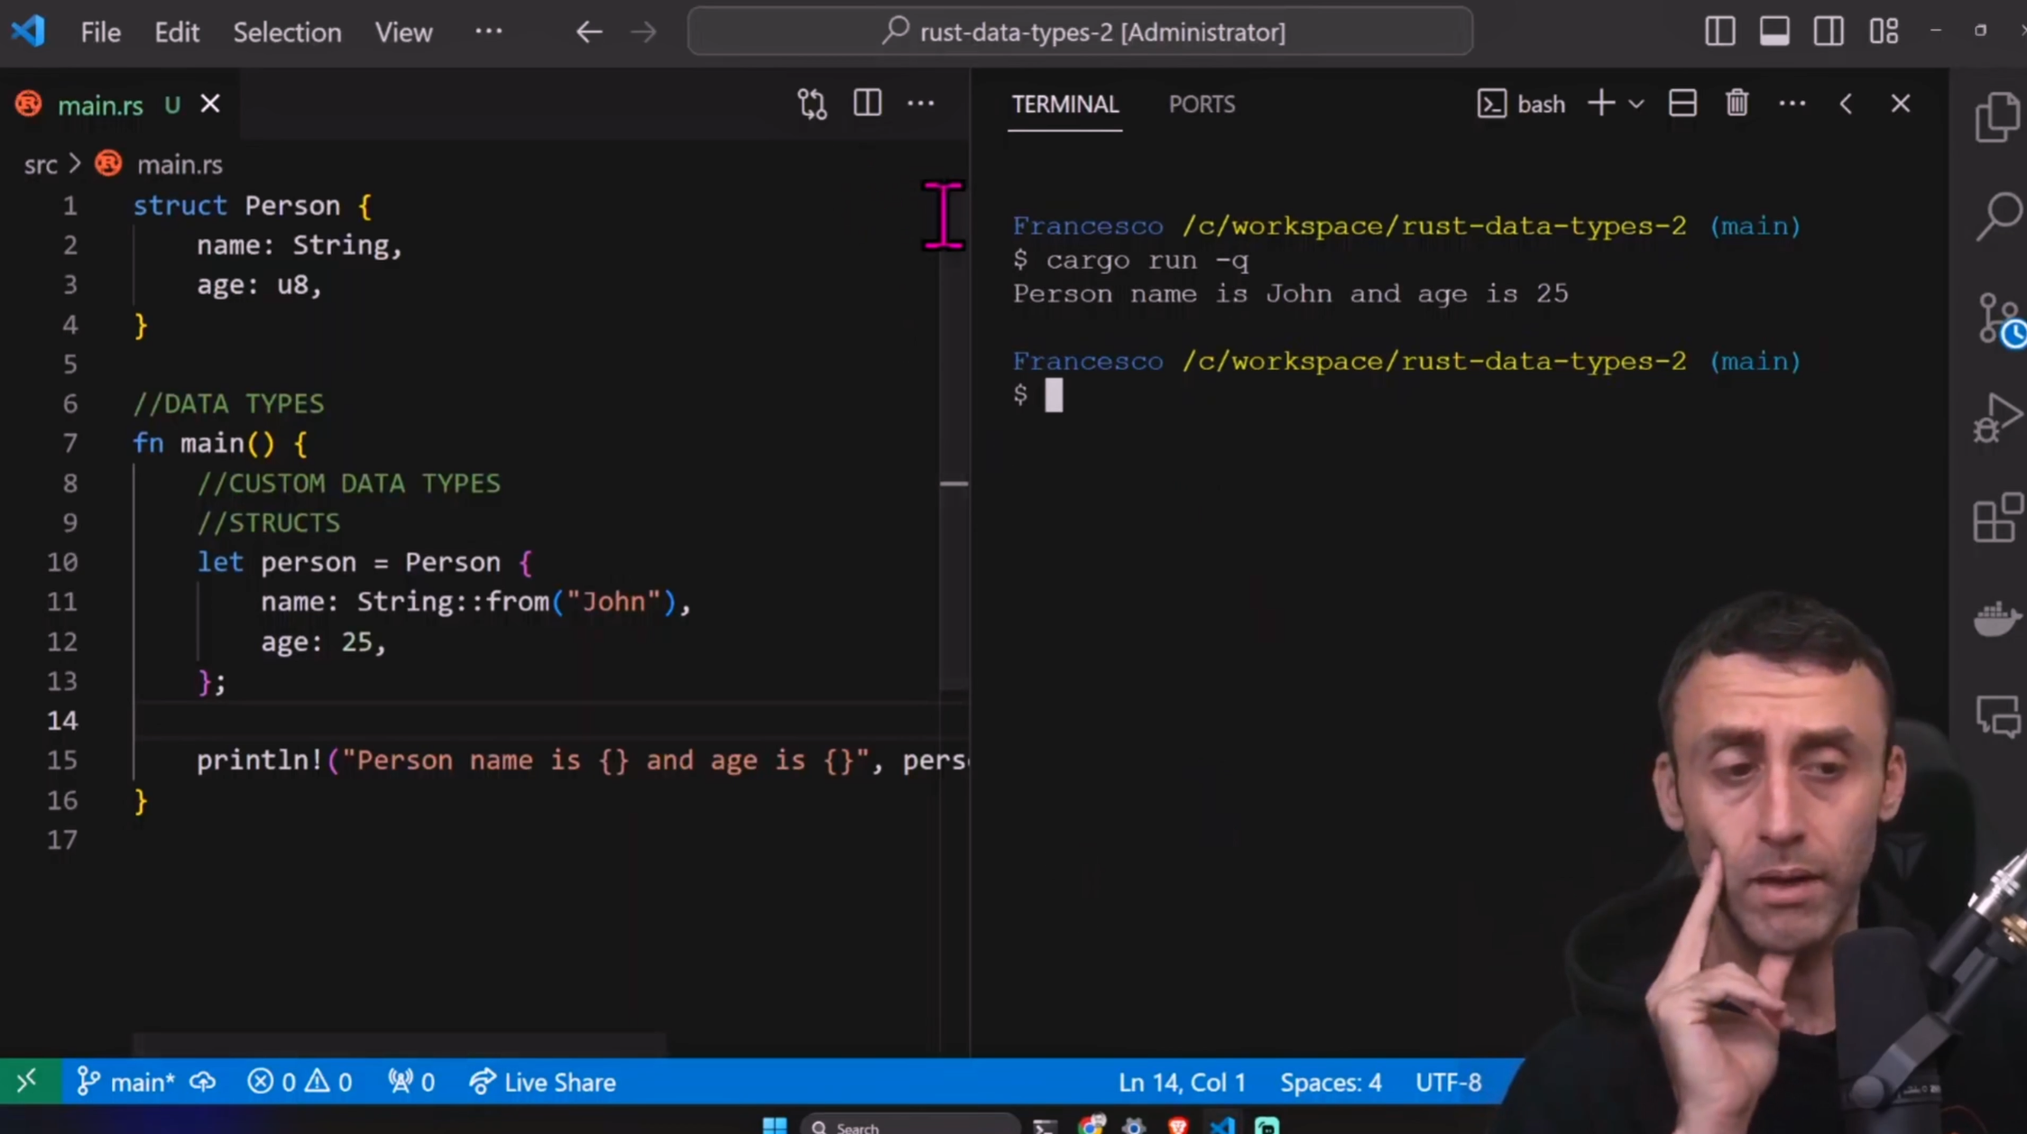Open the editor overflow actions menu
The height and width of the screenshot is (1134, 2027).
[921, 103]
